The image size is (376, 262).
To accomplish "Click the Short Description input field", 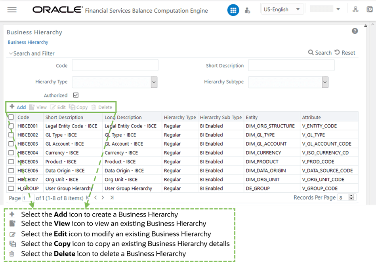I will [x=291, y=65].
